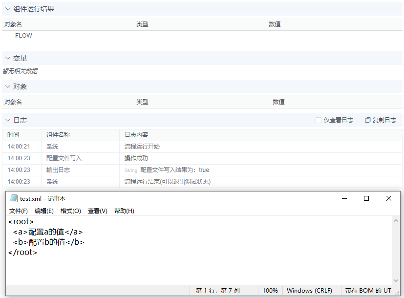
Task: Open the 格式(O) menu
Action: [x=71, y=211]
